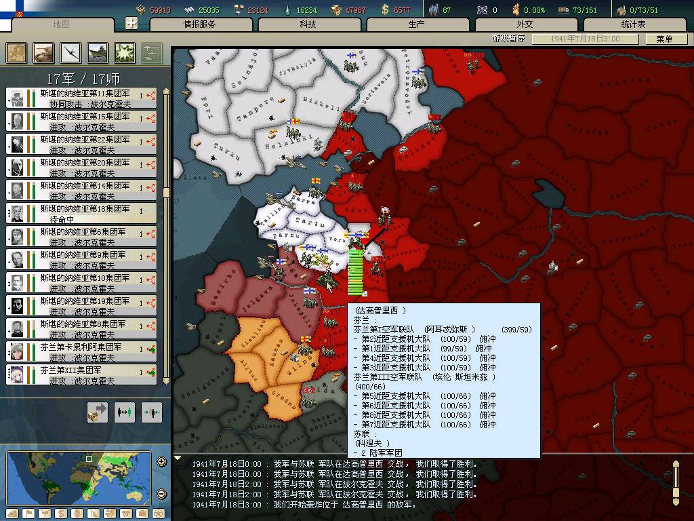Open the 统计表 tab
Screen dimensions: 694x521
pos(634,24)
